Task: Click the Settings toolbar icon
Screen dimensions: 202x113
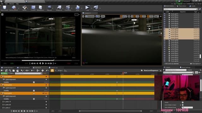Action: (49, 8)
